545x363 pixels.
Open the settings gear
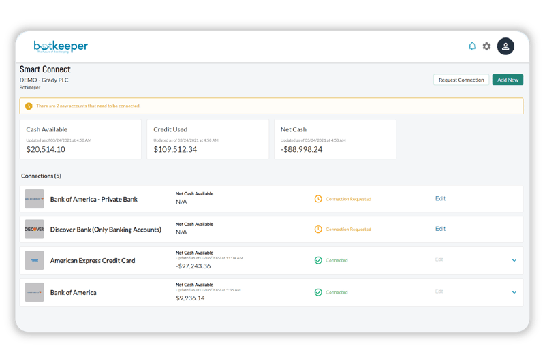[486, 46]
